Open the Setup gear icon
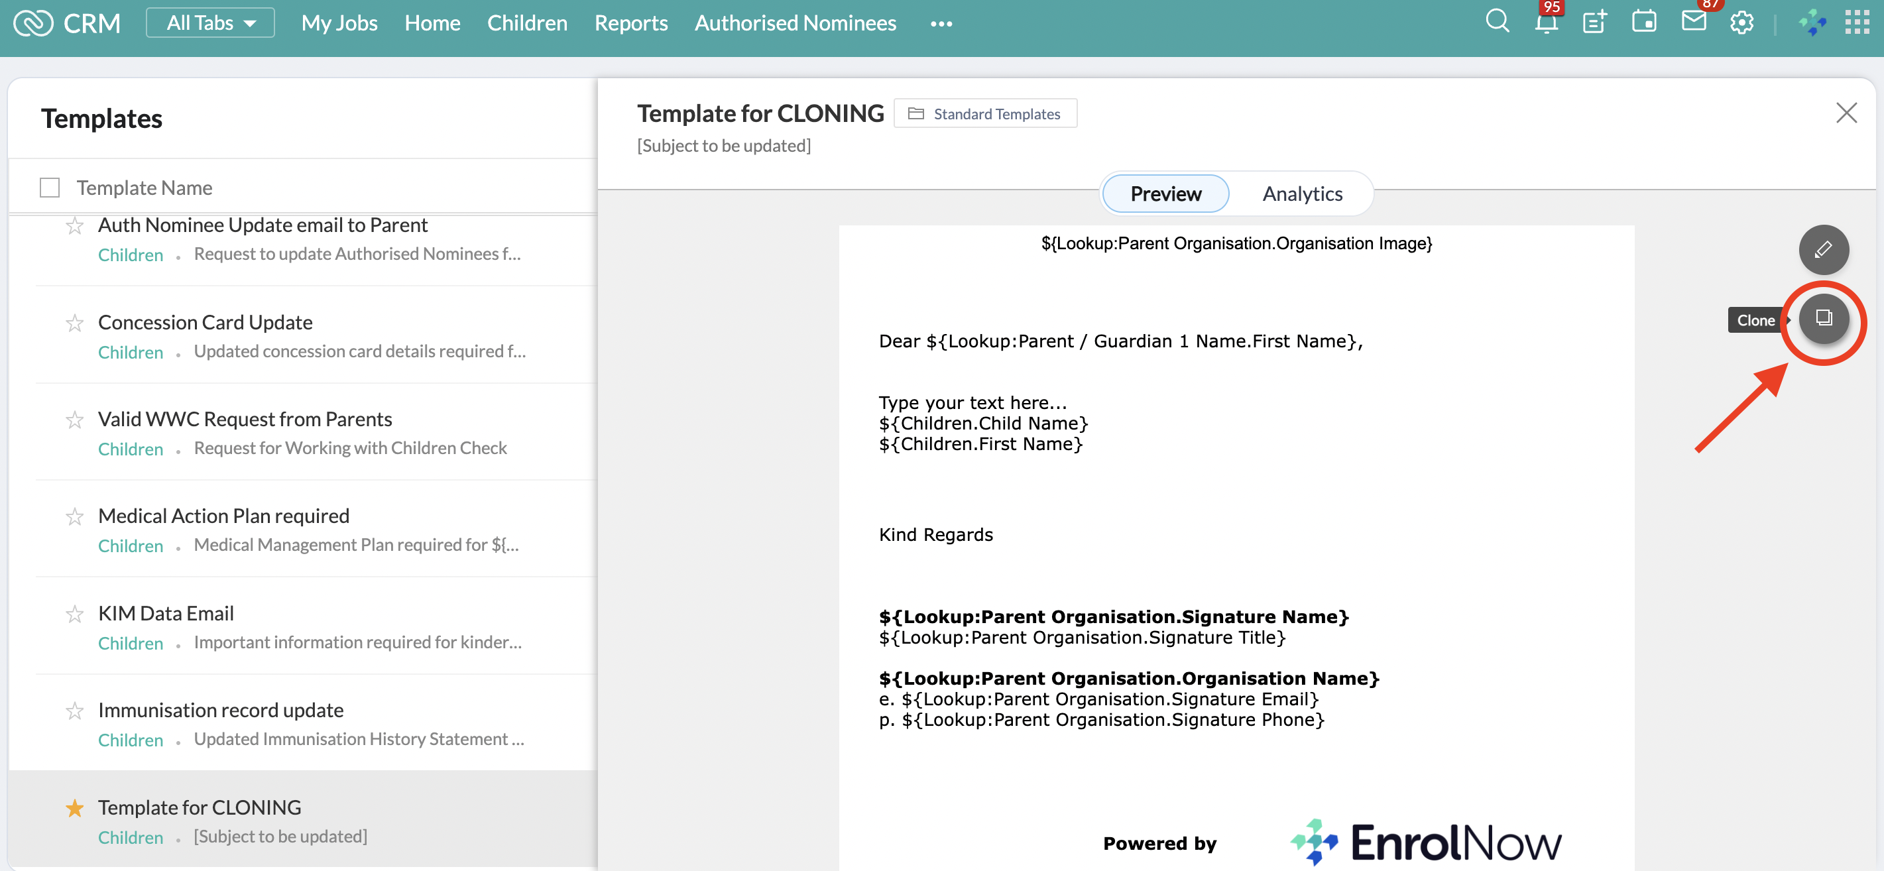The image size is (1884, 871). coord(1741,23)
